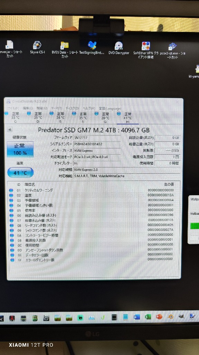Open the 機能(U) menu
This screenshot has height=355, width=199.
42,109
